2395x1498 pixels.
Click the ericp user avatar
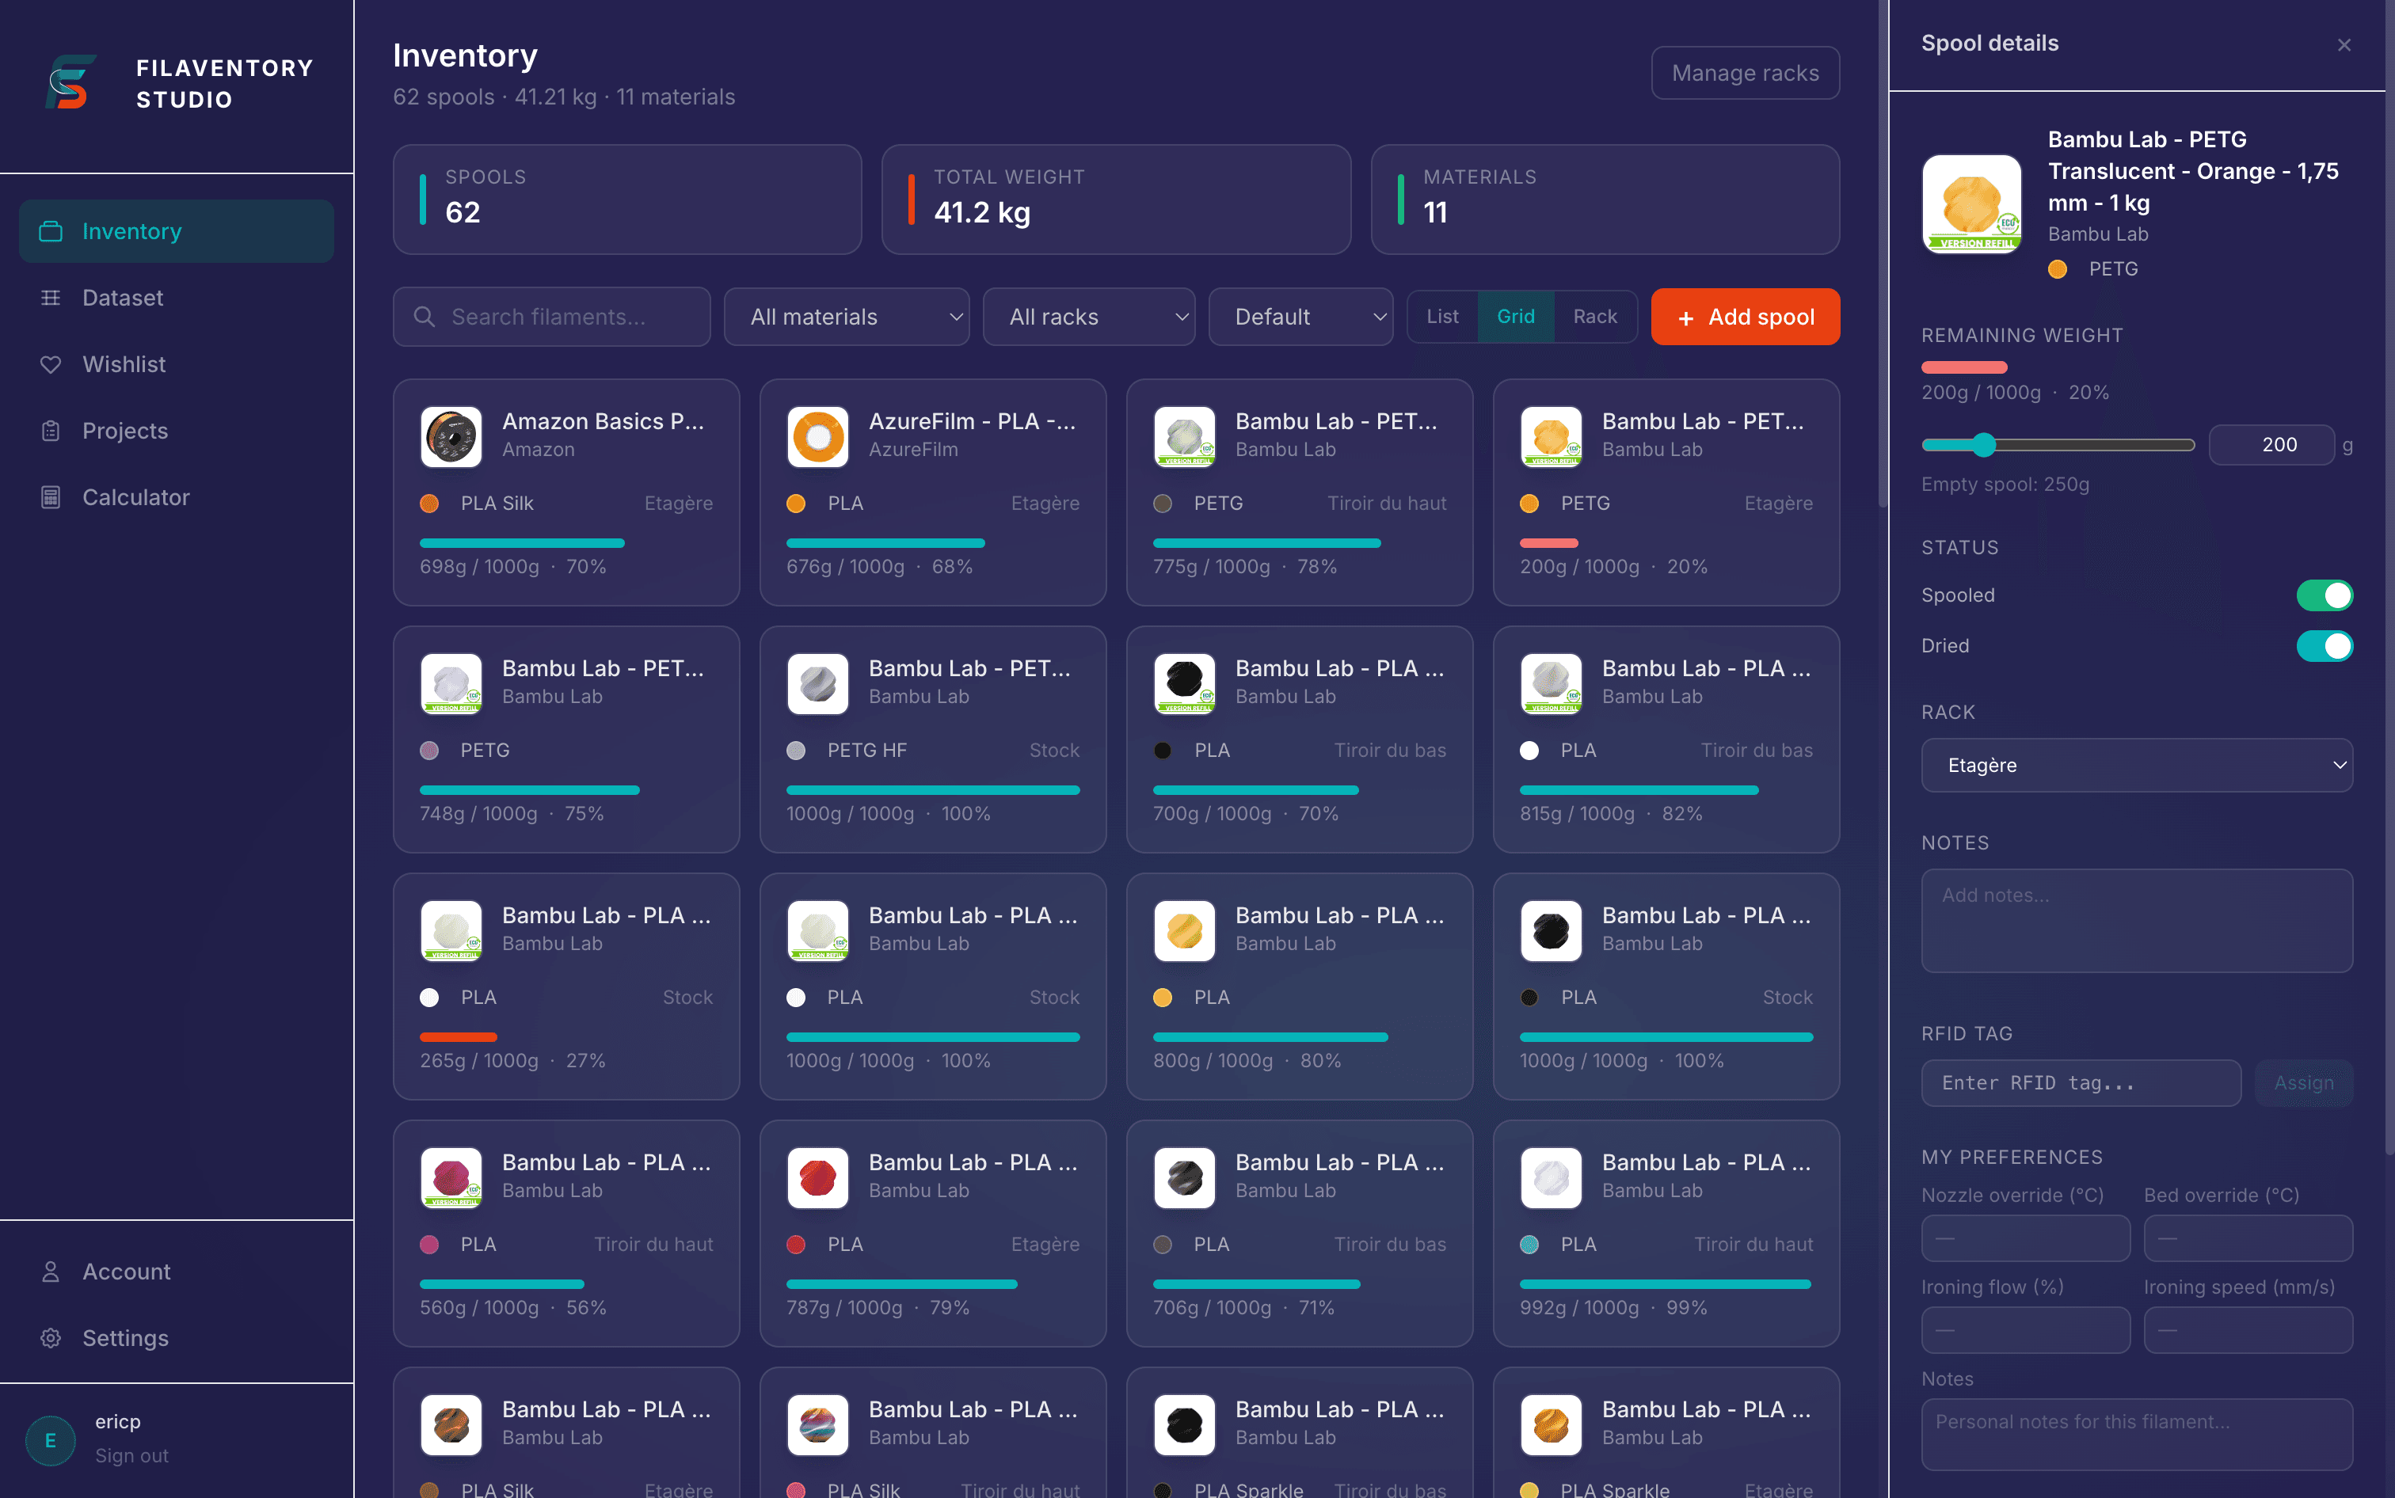point(51,1439)
